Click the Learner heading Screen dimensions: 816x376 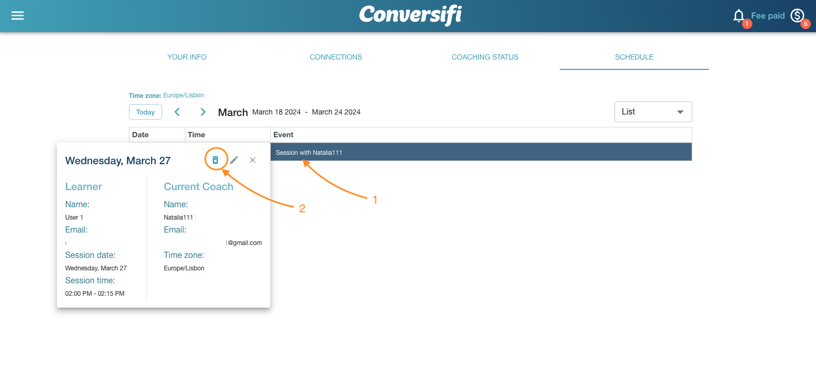(x=83, y=186)
